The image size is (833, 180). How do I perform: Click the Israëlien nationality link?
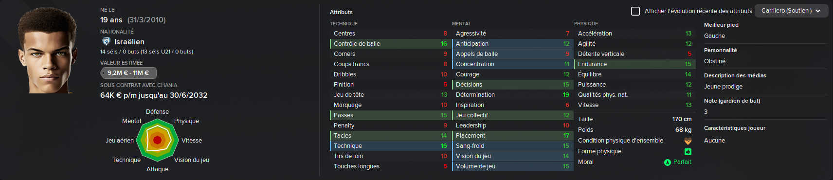129,42
